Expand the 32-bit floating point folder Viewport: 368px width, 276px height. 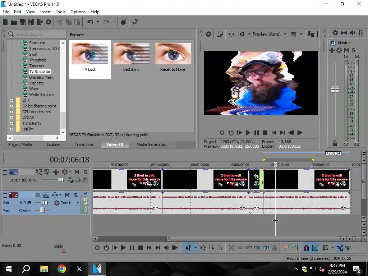(11, 106)
